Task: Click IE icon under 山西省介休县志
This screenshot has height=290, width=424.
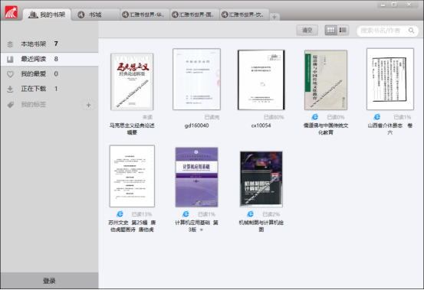Action: (x=377, y=117)
